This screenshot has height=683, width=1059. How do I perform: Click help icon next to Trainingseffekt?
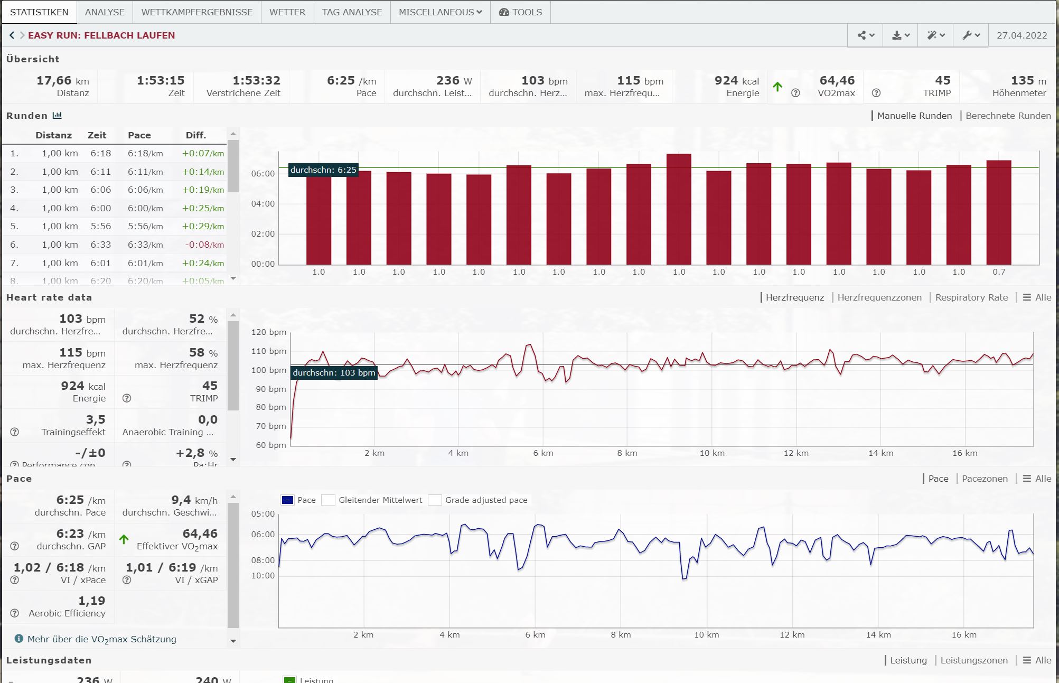[15, 432]
